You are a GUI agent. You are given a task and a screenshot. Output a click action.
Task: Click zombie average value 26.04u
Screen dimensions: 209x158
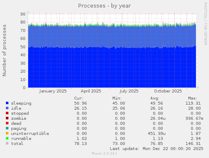pyautogui.click(x=158, y=118)
